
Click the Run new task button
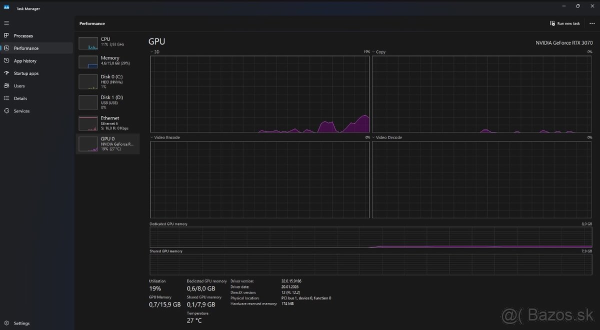(565, 23)
